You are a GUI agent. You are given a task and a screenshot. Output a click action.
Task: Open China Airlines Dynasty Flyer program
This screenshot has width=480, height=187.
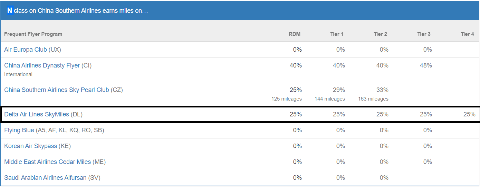42,65
